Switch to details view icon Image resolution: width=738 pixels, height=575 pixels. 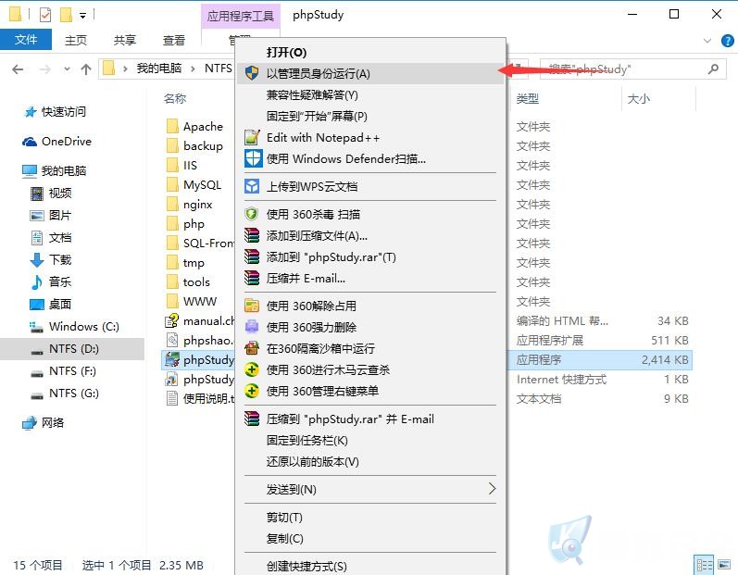click(705, 565)
